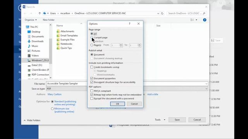The image size is (248, 139).
Task: Click OK in the Options dialog
Action: 117,104
